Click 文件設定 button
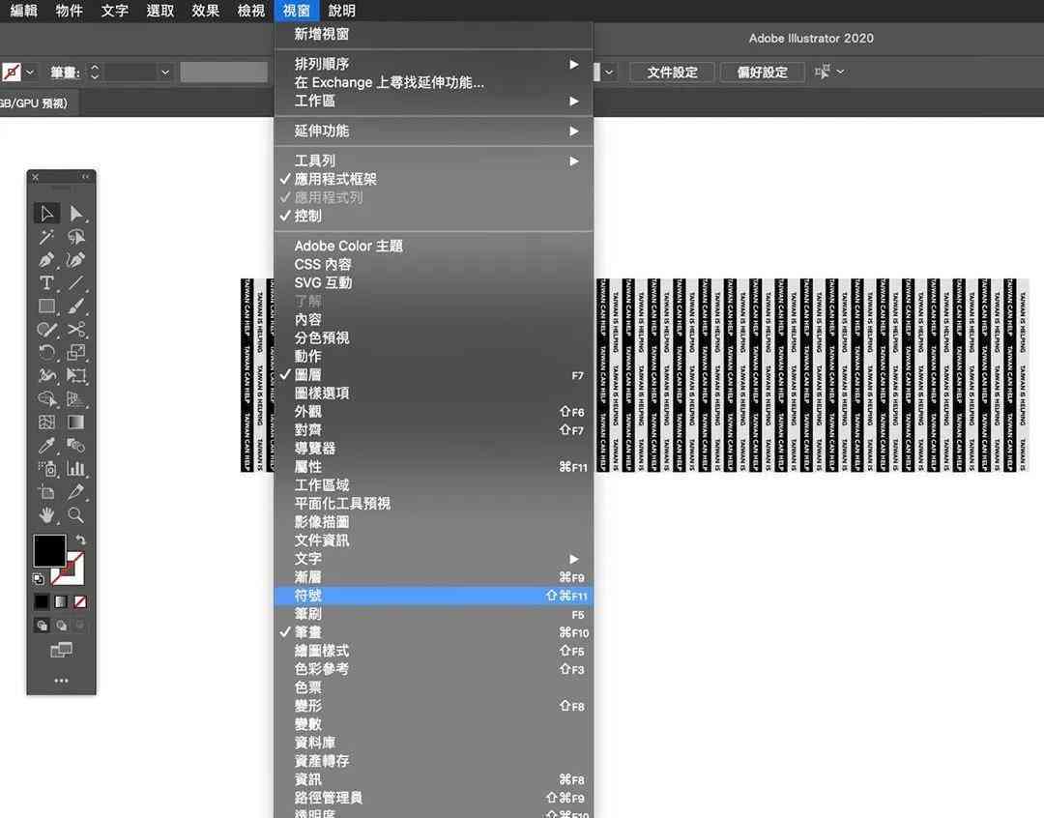 point(673,72)
